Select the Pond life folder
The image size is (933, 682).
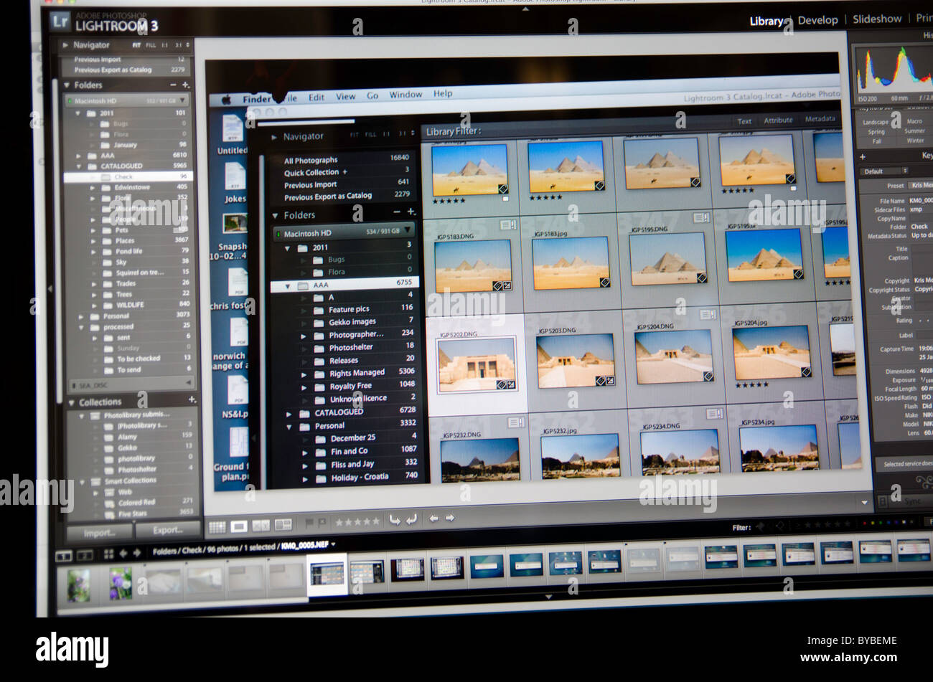click(x=128, y=251)
